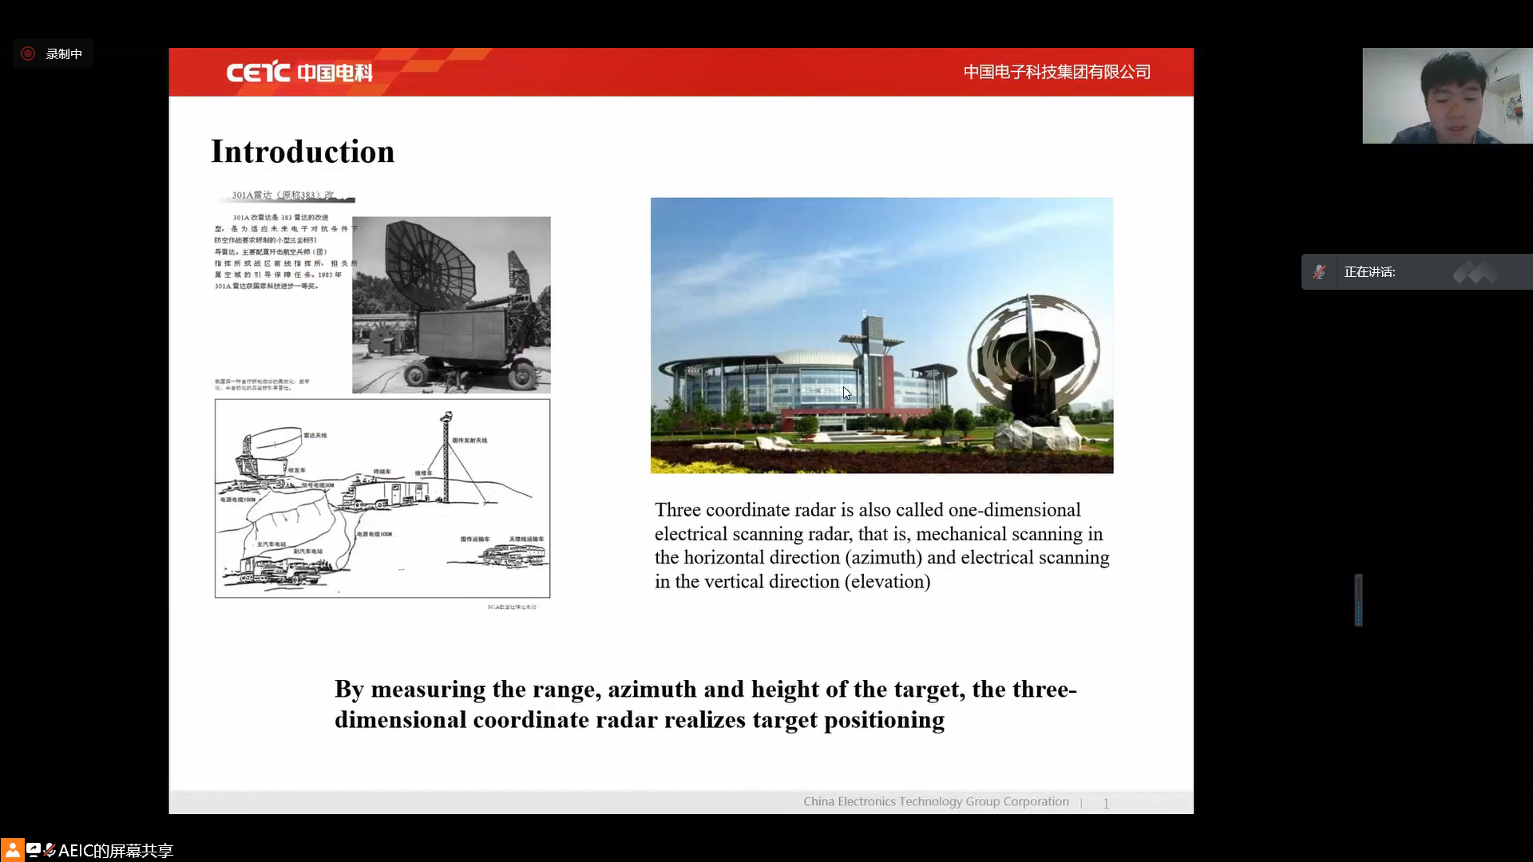This screenshot has height=862, width=1533.
Task: Click the red recording indicator icon
Action: (28, 53)
